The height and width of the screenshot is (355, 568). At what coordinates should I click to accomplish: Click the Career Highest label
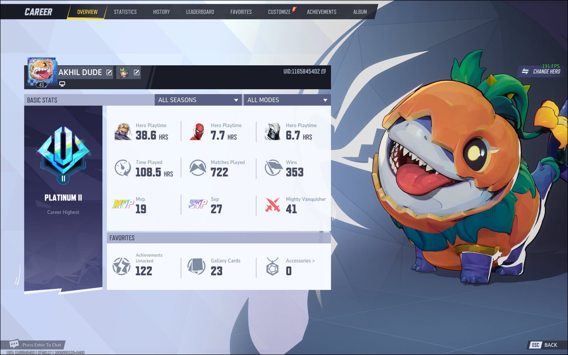tap(63, 212)
